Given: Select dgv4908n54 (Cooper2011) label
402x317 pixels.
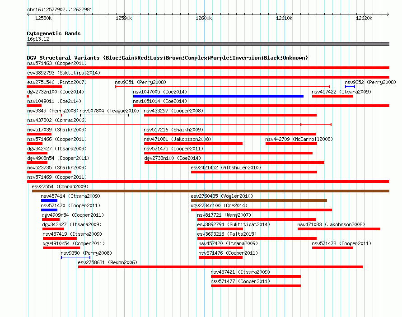Looking at the screenshot, I should (58, 158).
